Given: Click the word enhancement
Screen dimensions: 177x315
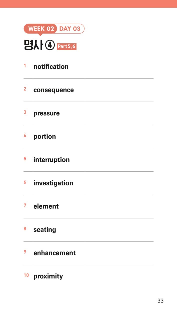Looking at the screenshot, I should 54,253.
